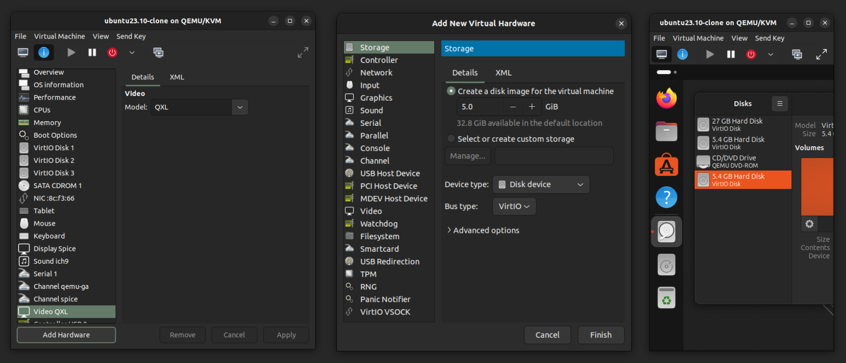Select CD/DVD Drive in Disks list
The height and width of the screenshot is (363, 846).
(743, 162)
